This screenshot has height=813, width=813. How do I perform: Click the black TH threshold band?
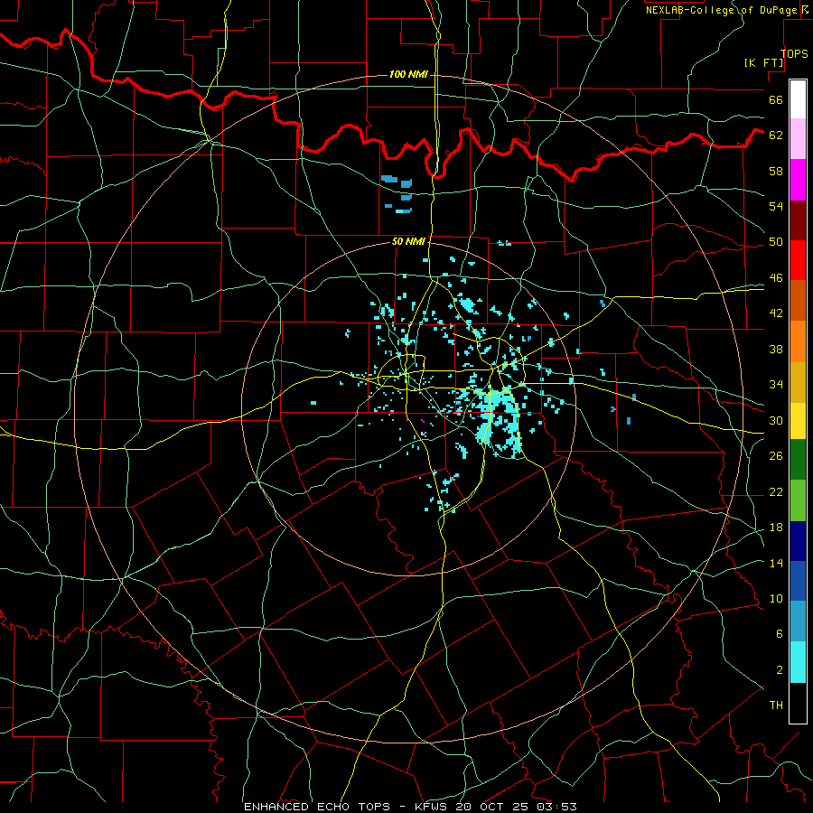coord(798,703)
